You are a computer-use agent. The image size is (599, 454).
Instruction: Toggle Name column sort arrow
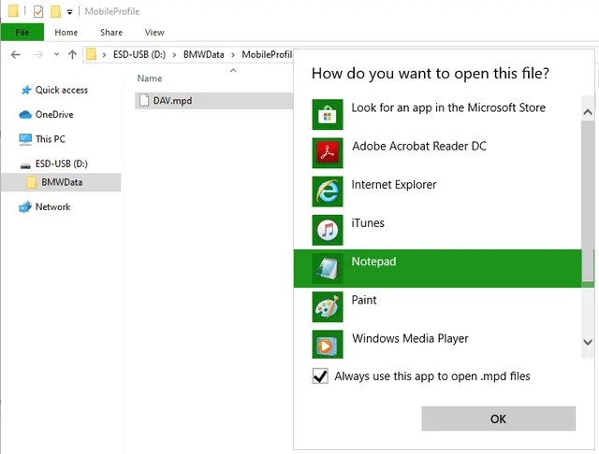pyautogui.click(x=233, y=70)
